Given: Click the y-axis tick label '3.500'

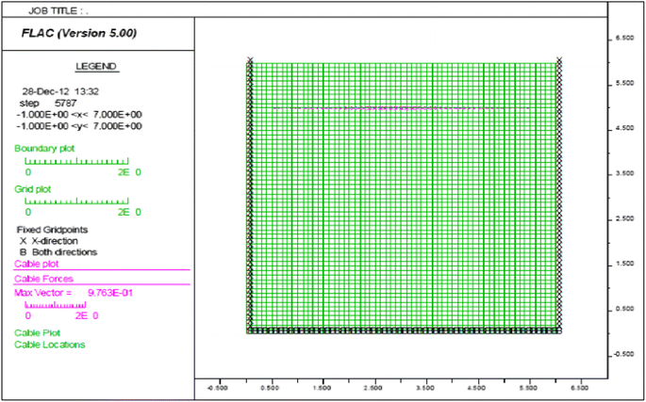Looking at the screenshot, I should pos(624,173).
